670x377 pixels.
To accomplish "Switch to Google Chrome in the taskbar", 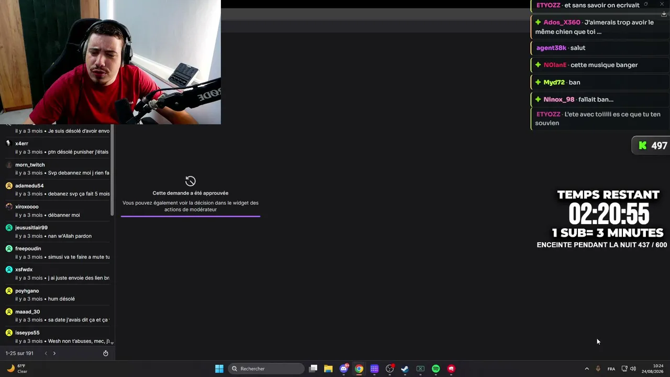I will (x=359, y=369).
